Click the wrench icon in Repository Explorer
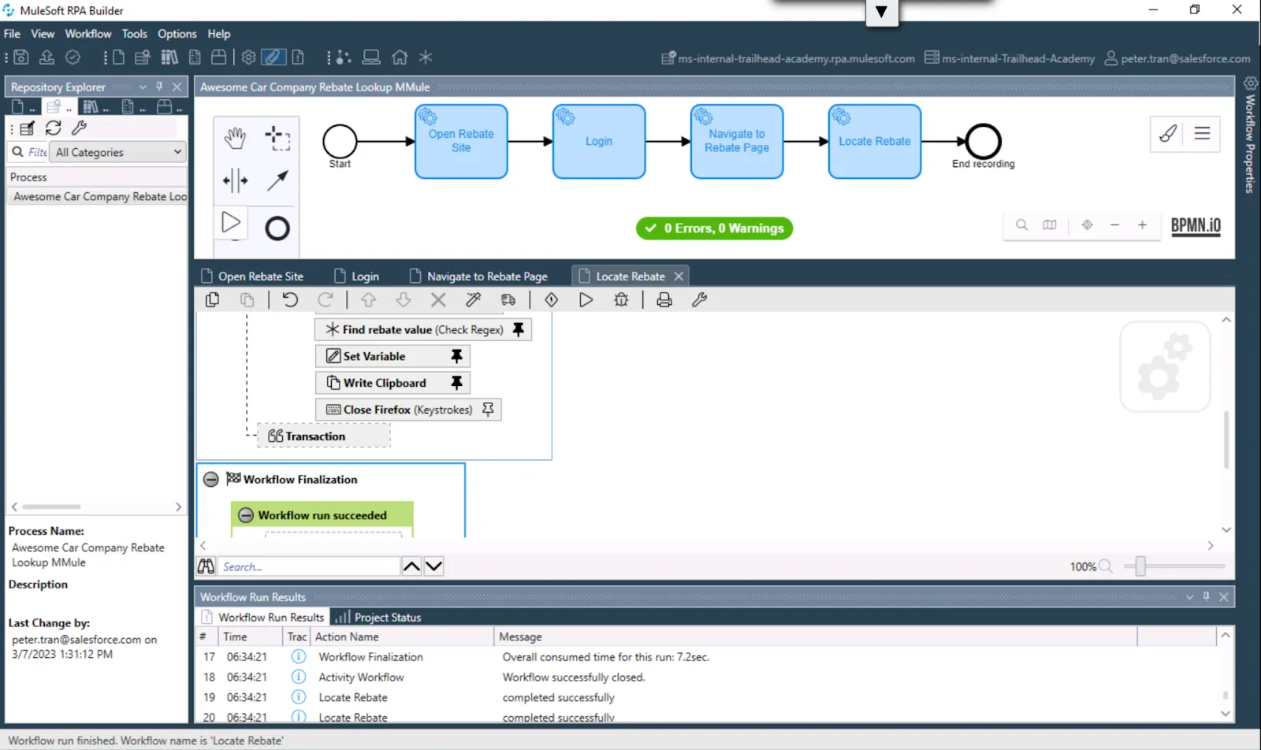This screenshot has height=750, width=1261. click(79, 128)
